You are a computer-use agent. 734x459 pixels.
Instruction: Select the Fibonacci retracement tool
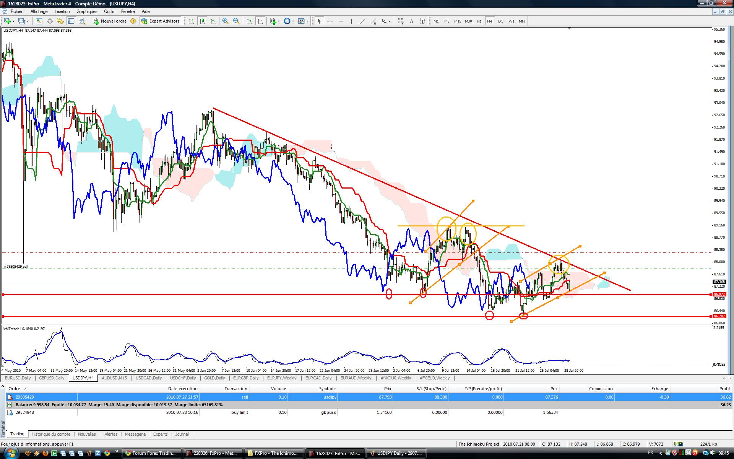tap(401, 21)
